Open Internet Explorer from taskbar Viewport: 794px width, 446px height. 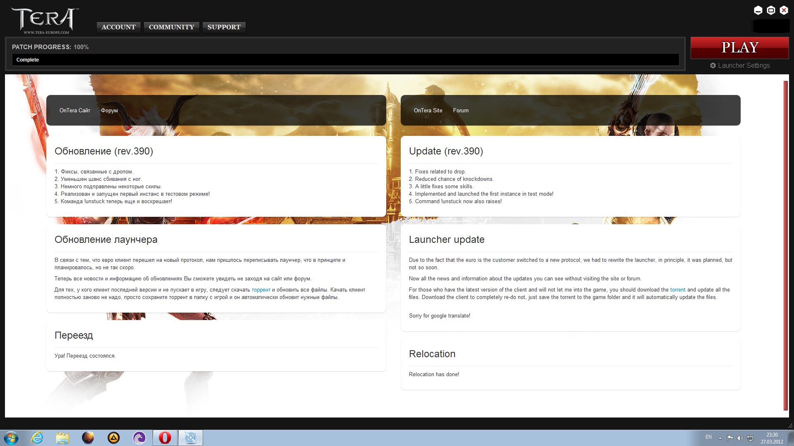click(37, 438)
